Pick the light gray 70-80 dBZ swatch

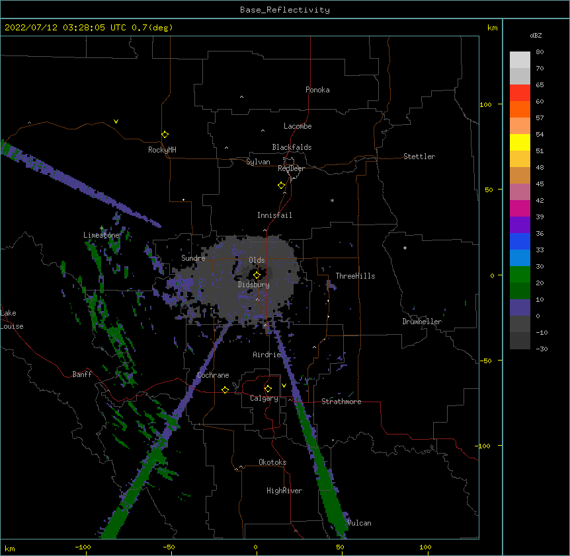pyautogui.click(x=520, y=60)
